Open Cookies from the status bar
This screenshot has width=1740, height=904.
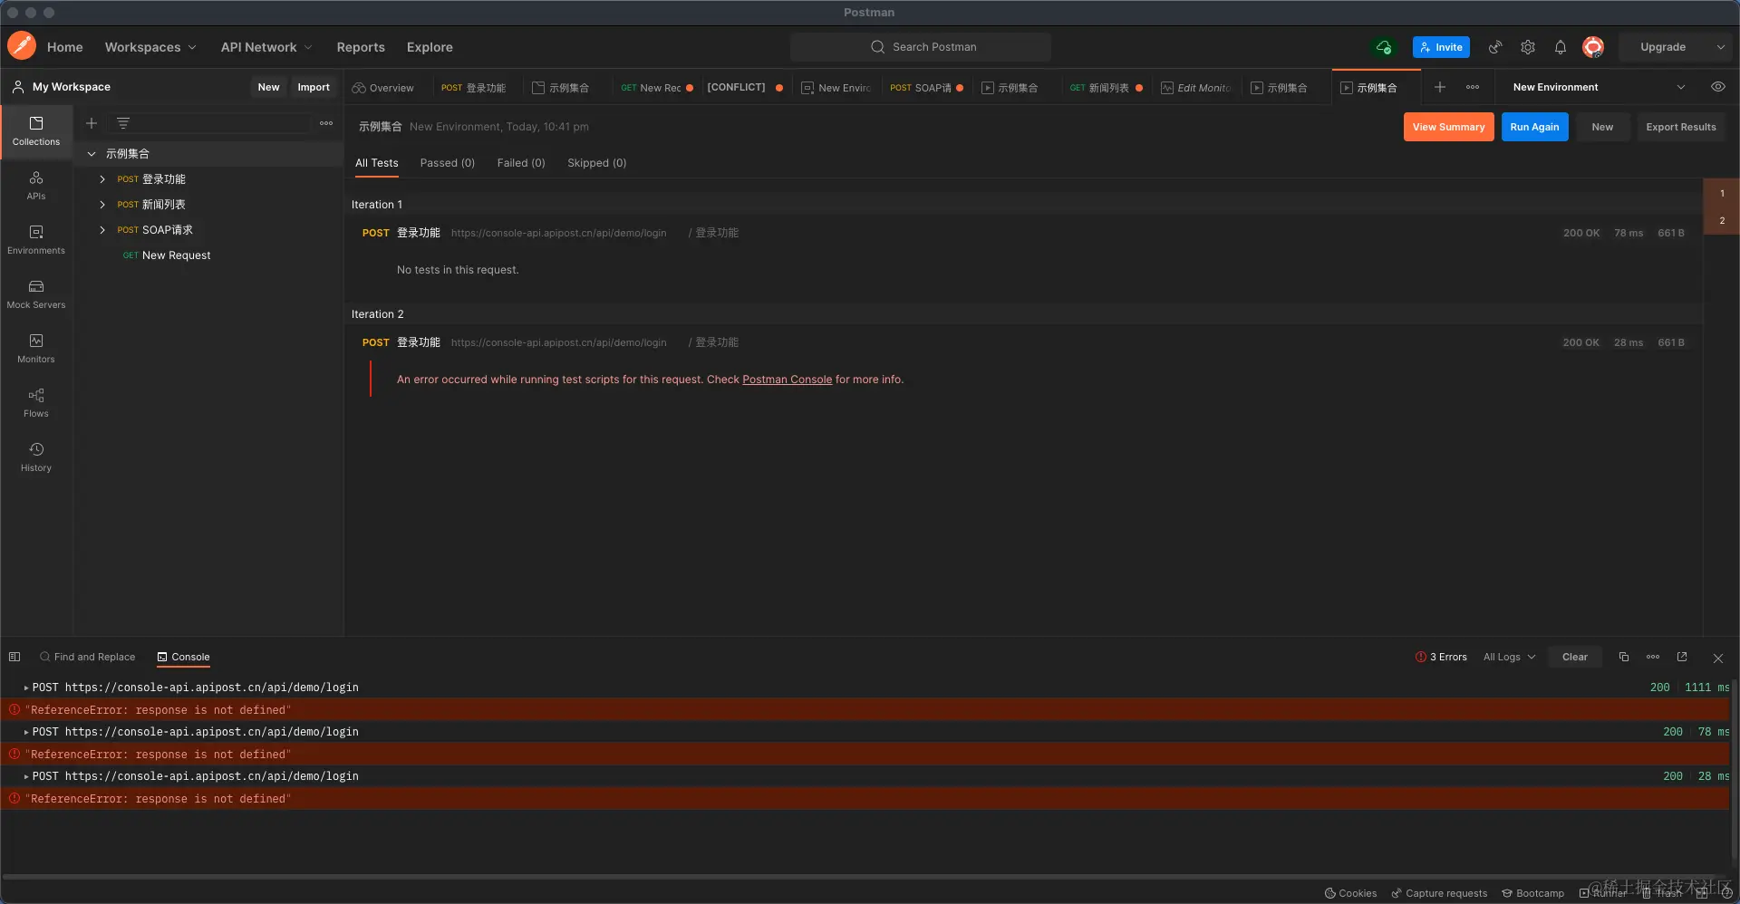[x=1350, y=893]
